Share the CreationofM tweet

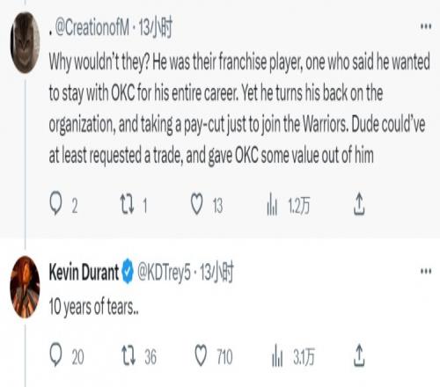tap(359, 204)
